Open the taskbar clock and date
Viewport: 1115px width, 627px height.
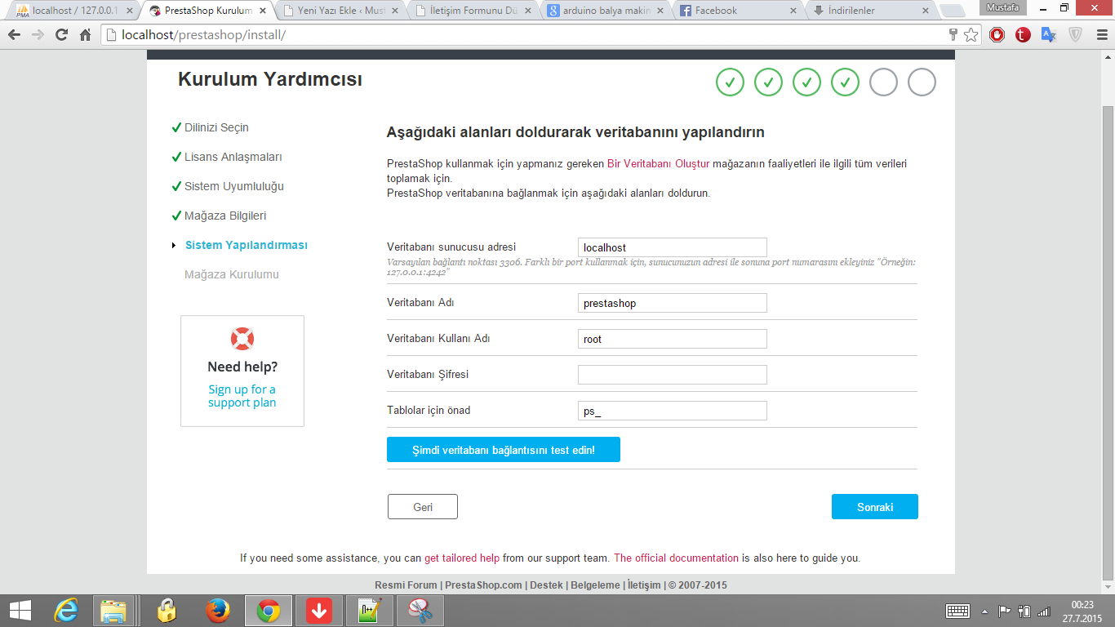pyautogui.click(x=1082, y=611)
